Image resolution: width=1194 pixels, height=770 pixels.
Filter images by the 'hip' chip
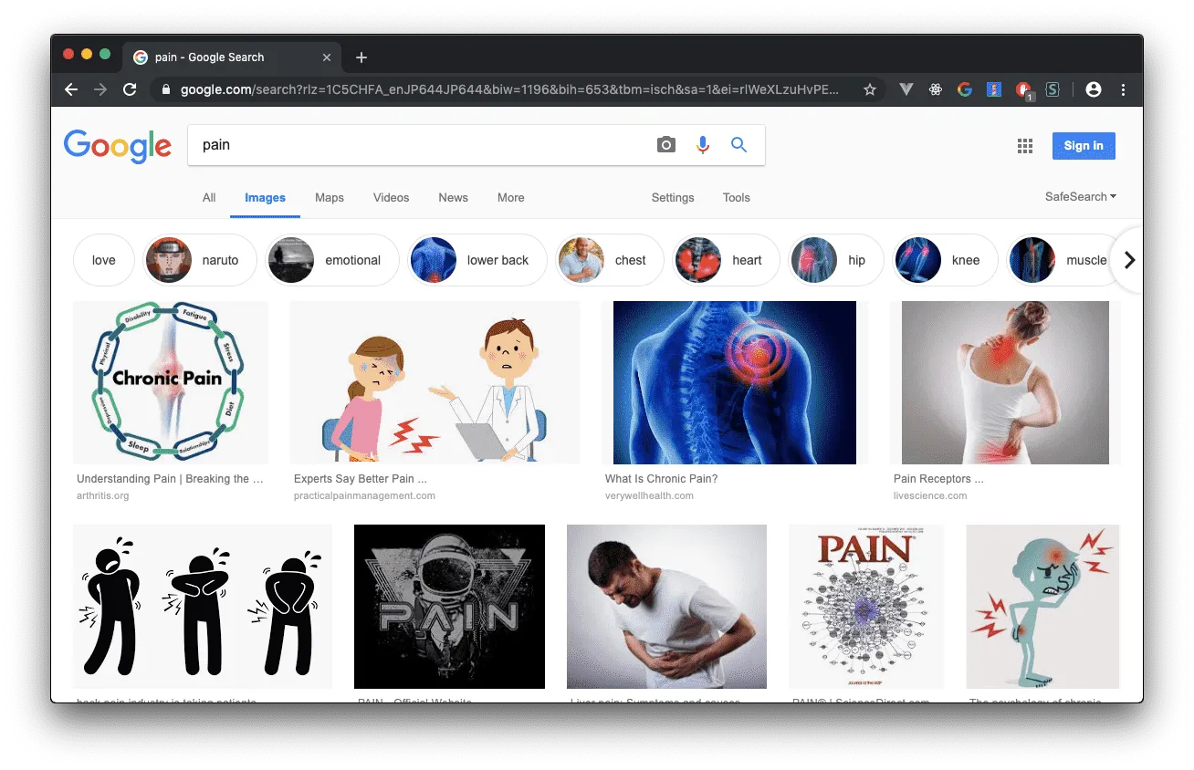[836, 260]
